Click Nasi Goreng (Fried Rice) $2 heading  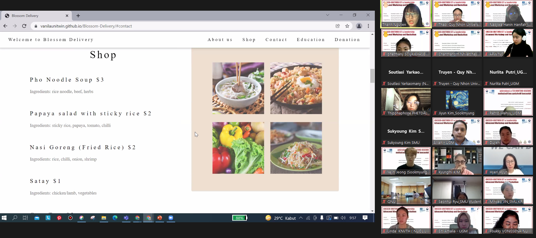[83, 148]
